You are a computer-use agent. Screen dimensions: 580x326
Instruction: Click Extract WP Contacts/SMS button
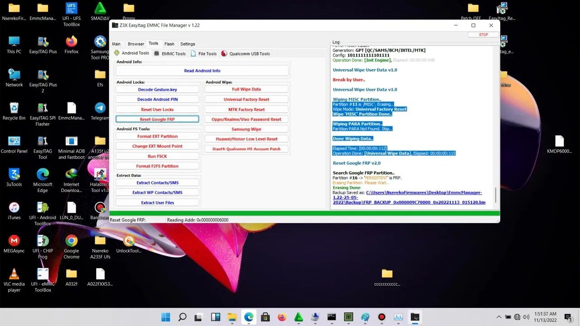(157, 192)
